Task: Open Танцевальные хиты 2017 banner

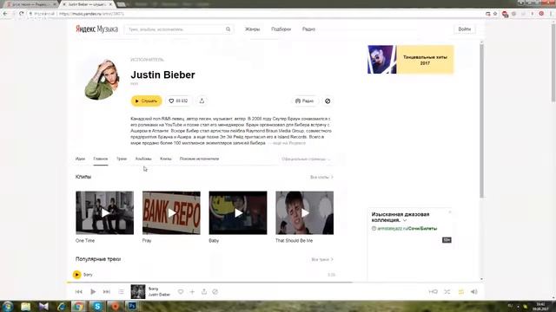Action: pos(411,60)
